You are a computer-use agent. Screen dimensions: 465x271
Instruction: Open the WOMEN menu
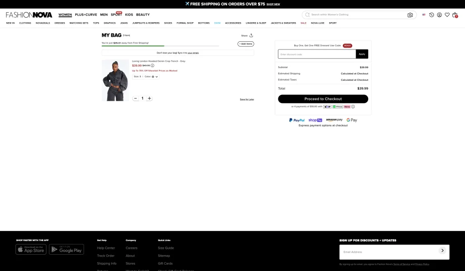click(x=65, y=15)
